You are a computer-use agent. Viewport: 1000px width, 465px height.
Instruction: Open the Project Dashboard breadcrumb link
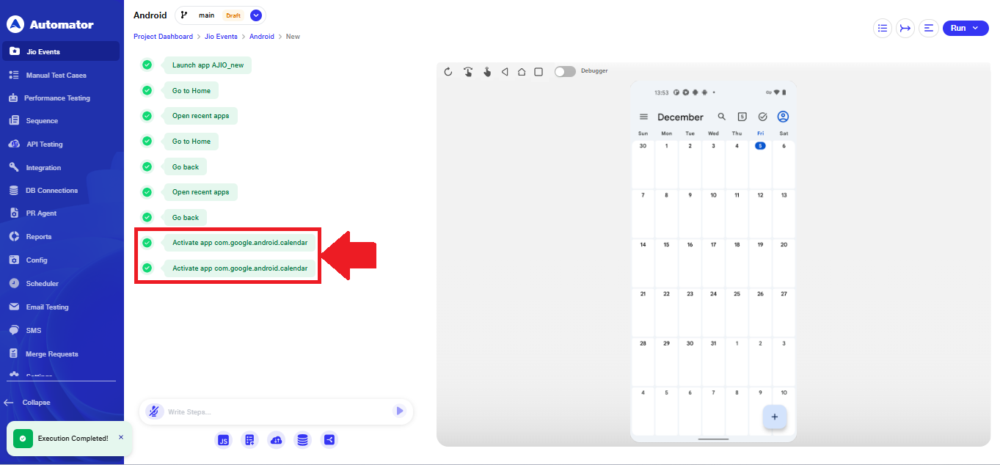(163, 37)
